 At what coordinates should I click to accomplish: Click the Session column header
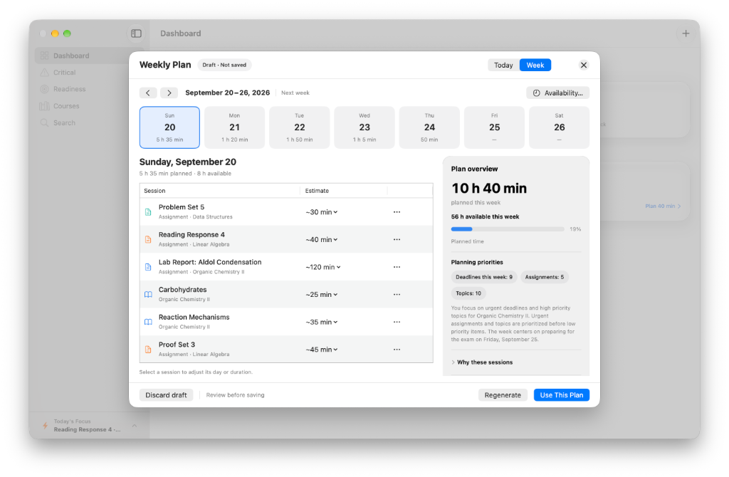(220, 191)
